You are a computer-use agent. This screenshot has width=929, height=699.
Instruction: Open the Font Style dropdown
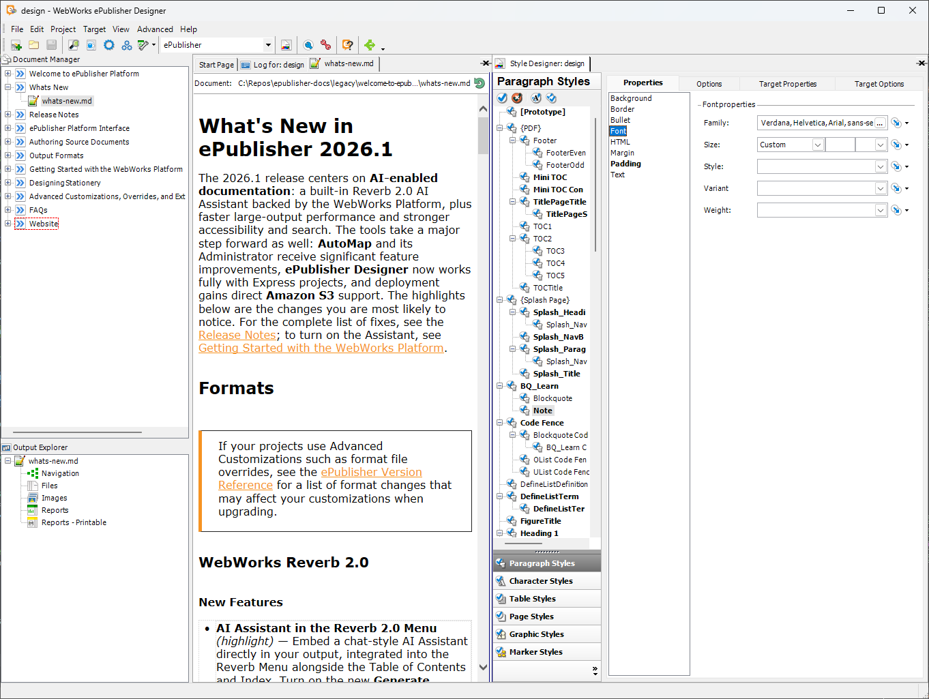coord(880,166)
